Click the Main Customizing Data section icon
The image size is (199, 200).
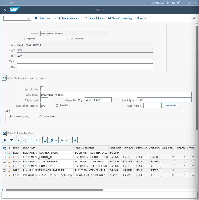pos(4,78)
